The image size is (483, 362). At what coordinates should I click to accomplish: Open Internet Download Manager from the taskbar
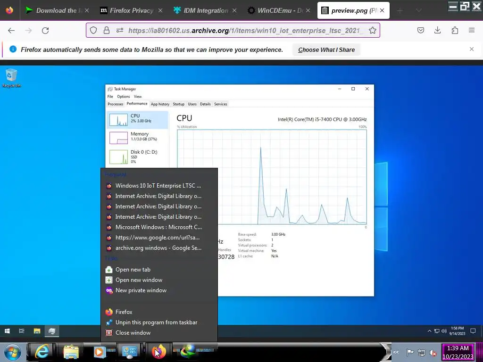coord(188,352)
